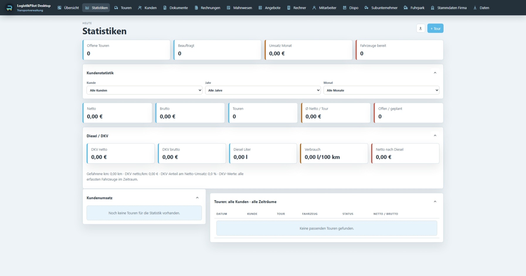Screen dimensions: 526x276
Task: Click the Rechnungen invoice icon
Action: pyautogui.click(x=196, y=8)
